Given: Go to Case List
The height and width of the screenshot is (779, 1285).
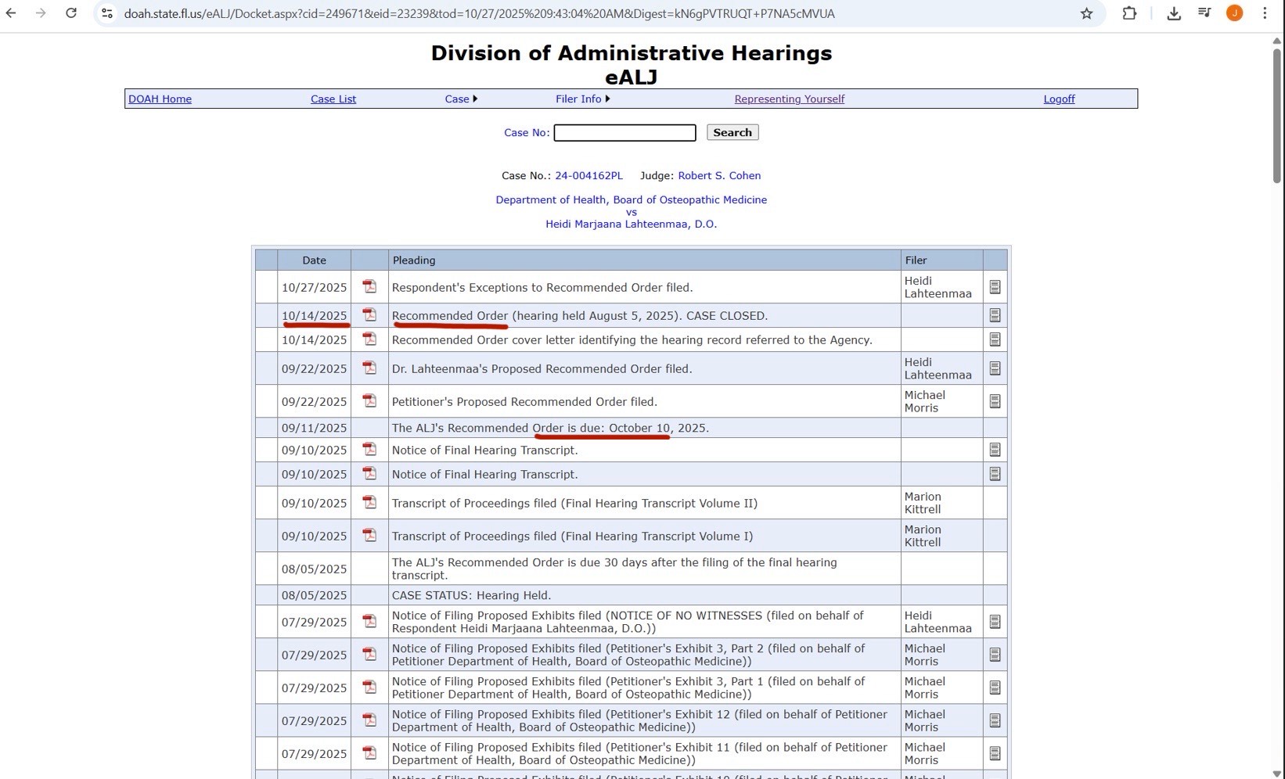Looking at the screenshot, I should coord(333,99).
